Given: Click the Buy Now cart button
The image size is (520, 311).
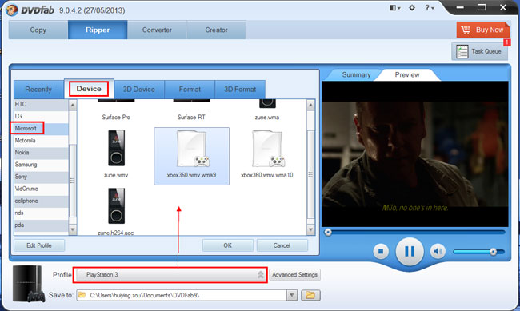Looking at the screenshot, I should pyautogui.click(x=483, y=30).
